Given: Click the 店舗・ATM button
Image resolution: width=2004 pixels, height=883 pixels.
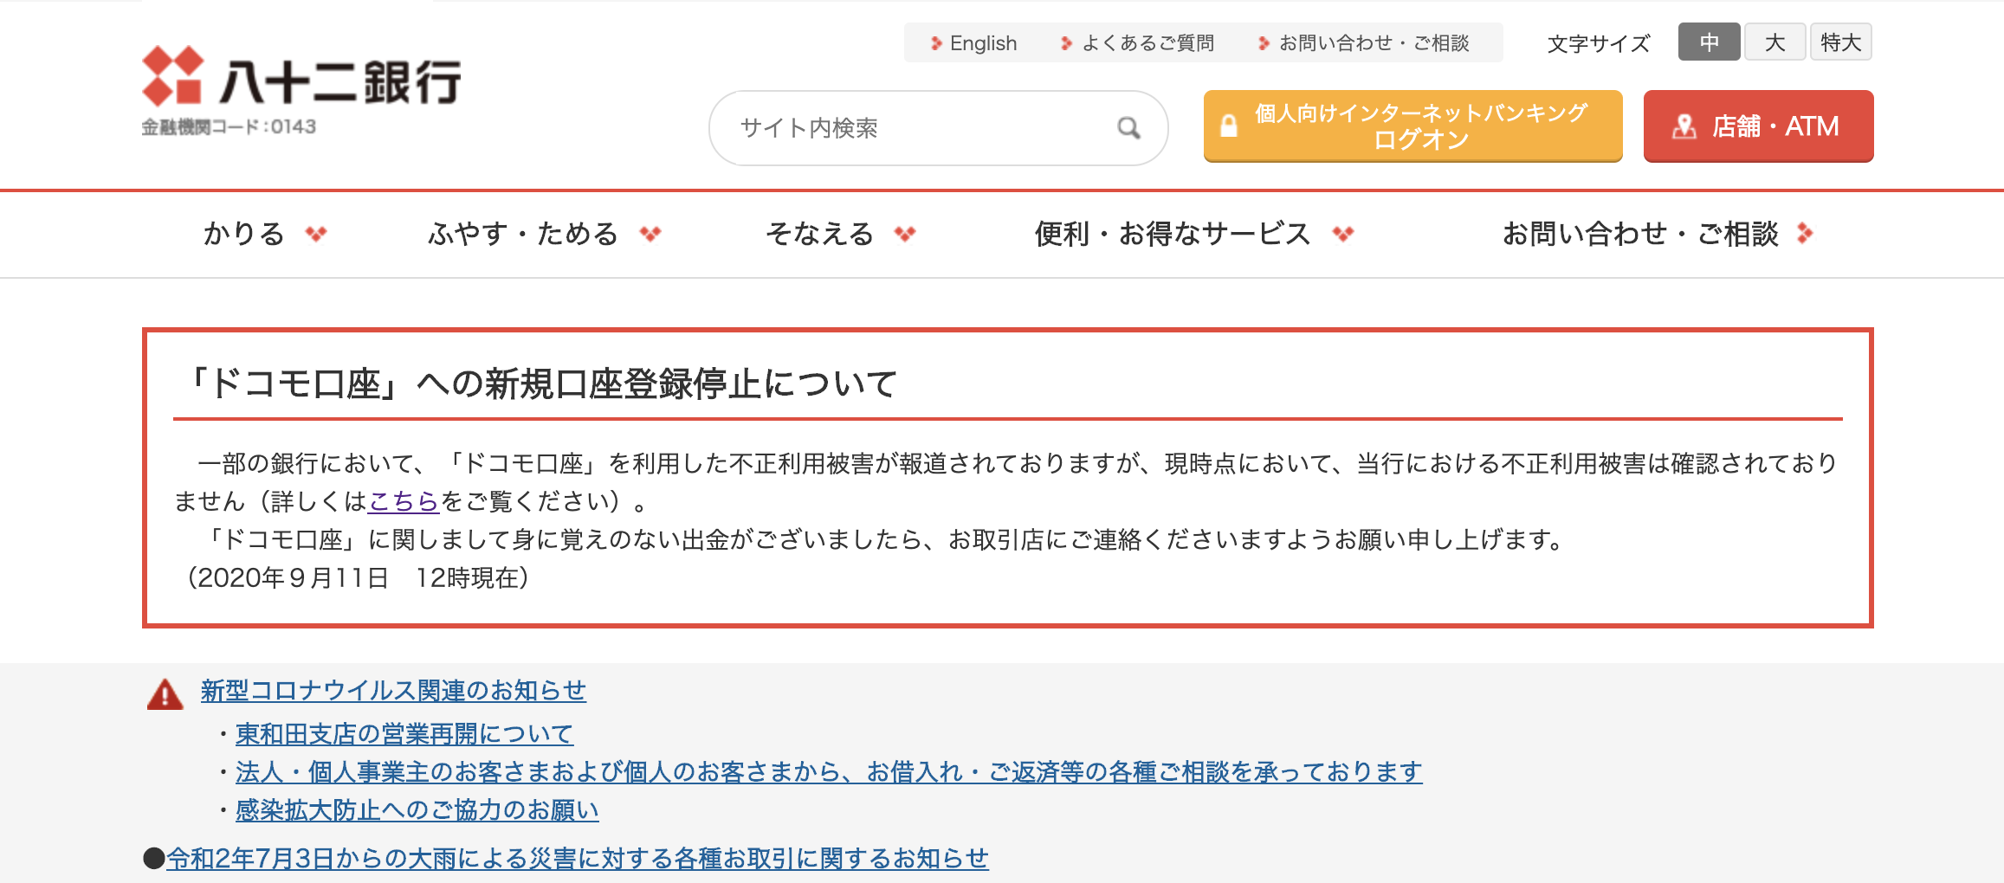Looking at the screenshot, I should coord(1758,126).
